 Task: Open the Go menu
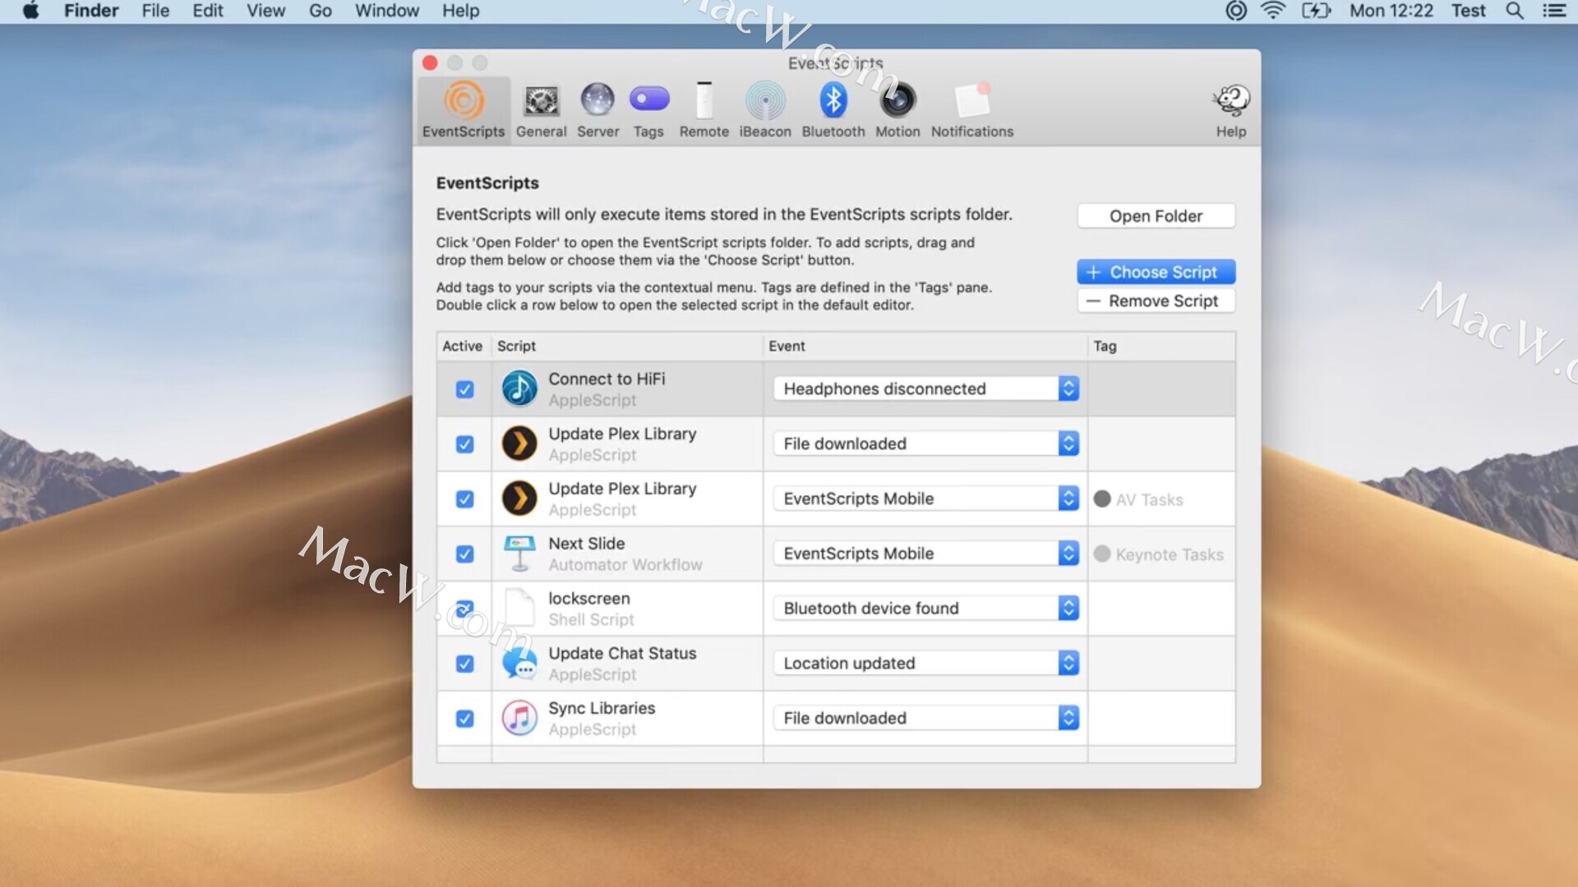[x=321, y=11]
